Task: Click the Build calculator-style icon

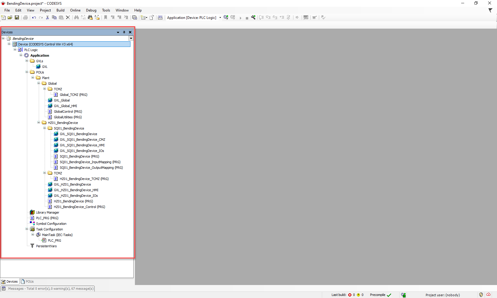Action: click(160, 17)
